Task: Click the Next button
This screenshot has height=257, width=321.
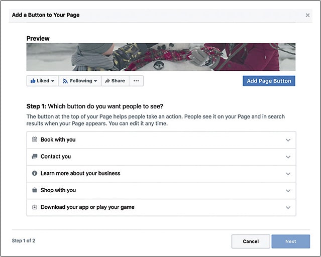Action: [x=291, y=241]
